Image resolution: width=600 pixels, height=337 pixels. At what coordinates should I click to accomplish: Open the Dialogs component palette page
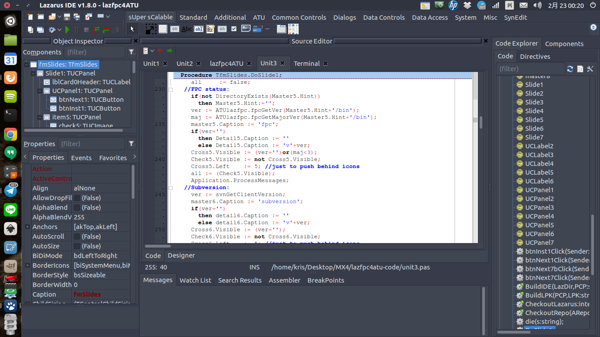click(344, 18)
